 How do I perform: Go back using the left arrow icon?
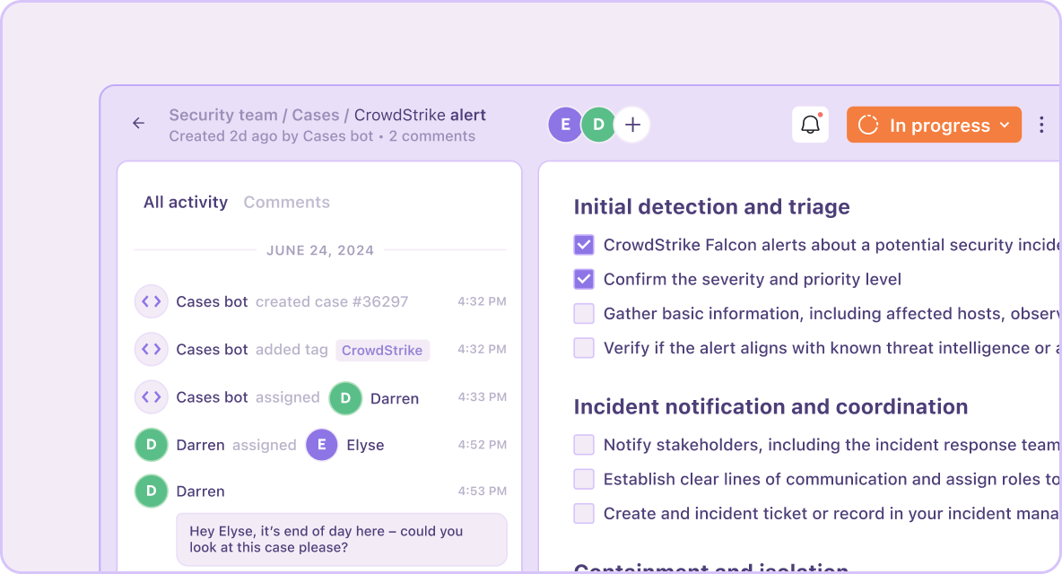click(x=139, y=123)
